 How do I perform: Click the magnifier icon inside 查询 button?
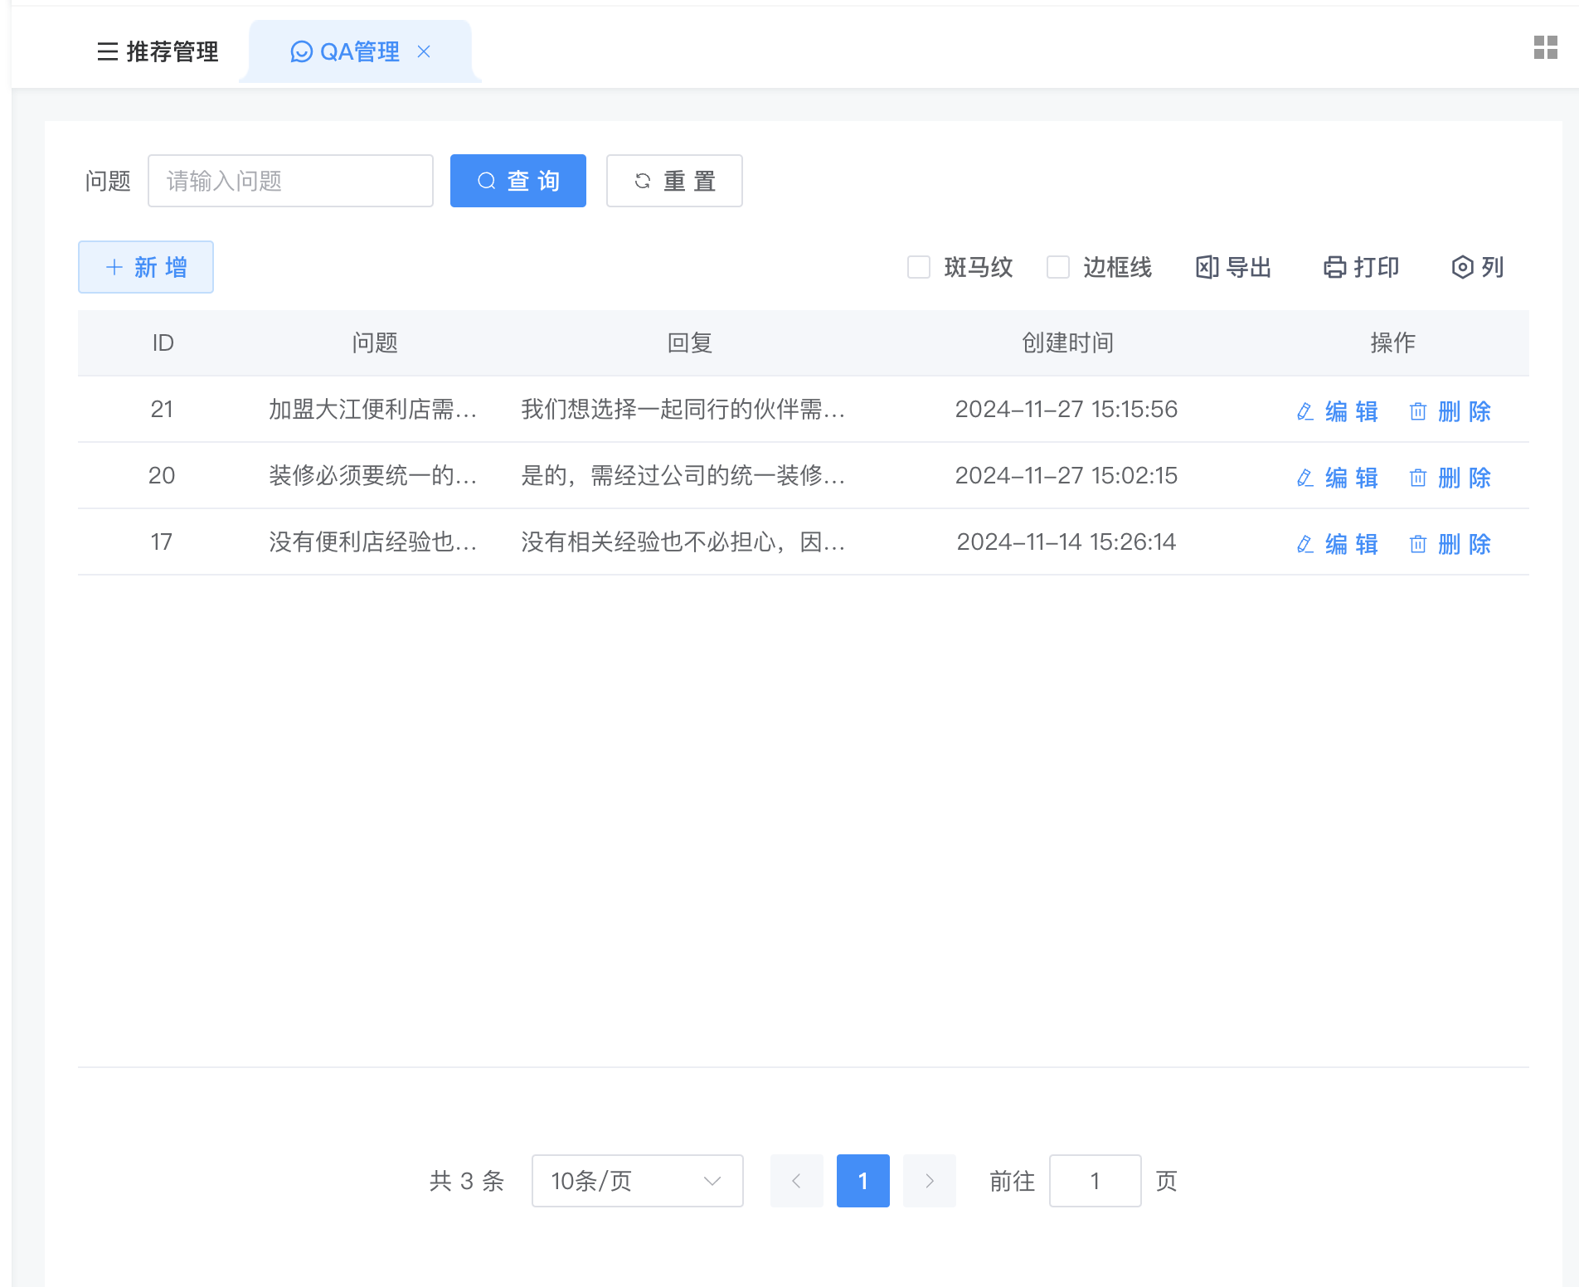point(486,181)
